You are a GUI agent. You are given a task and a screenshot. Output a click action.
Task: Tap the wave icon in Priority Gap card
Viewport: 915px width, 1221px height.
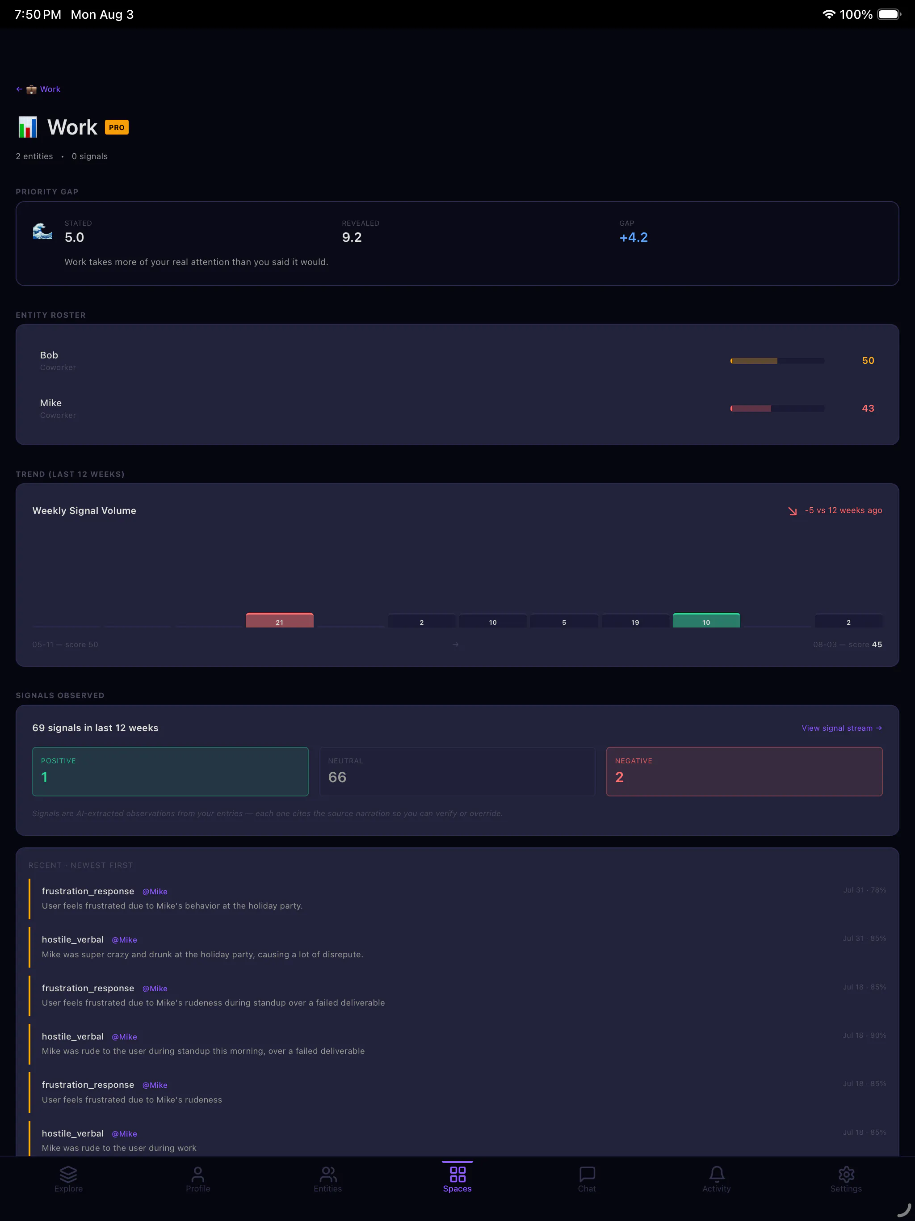tap(42, 231)
